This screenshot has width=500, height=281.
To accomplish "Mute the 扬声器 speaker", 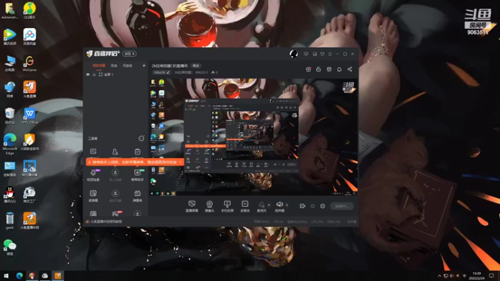I will click(x=279, y=206).
